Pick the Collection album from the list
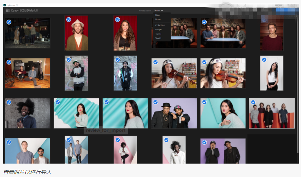The width and height of the screenshot is (301, 177). coord(160,25)
